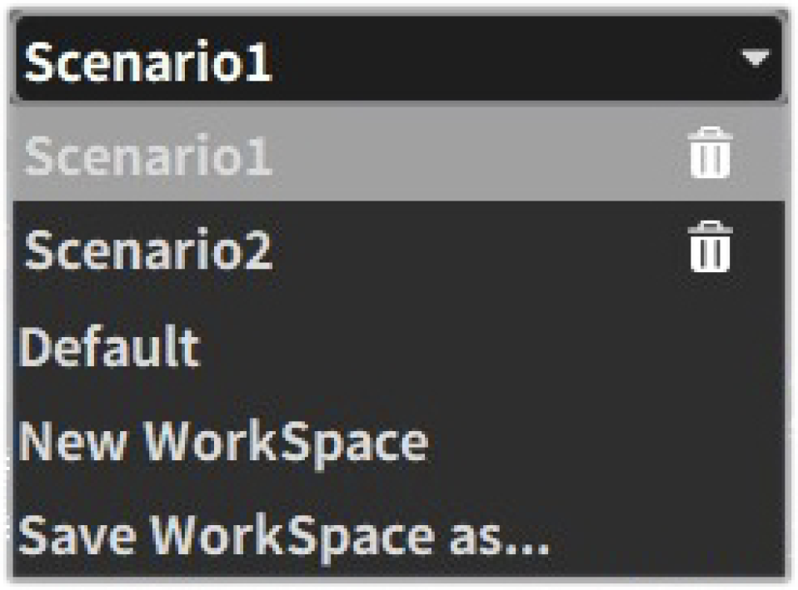This screenshot has height=590, width=798.
Task: Click the Scenario1 combo box header
Action: click(x=333, y=60)
